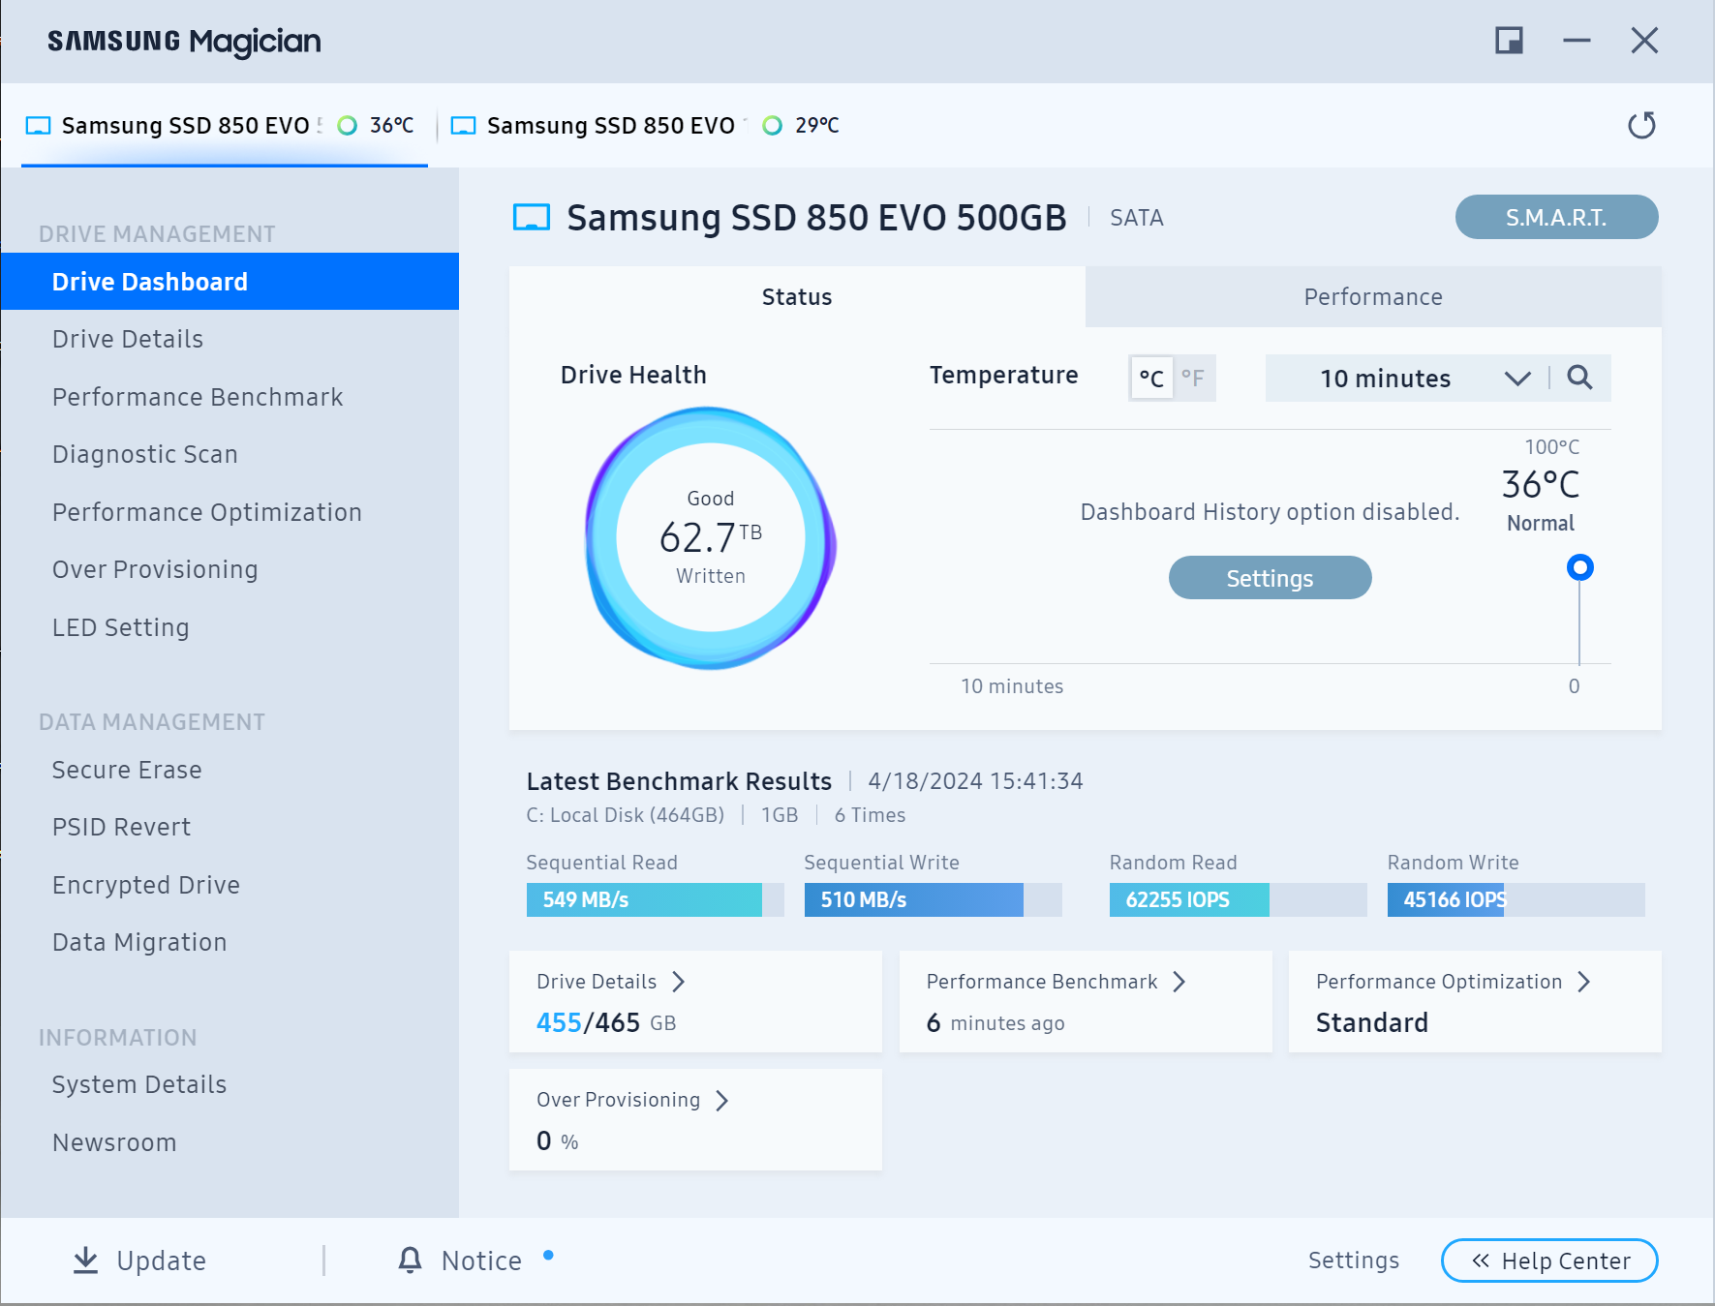Click the Random Write 45166 IOPS bar

coord(1516,899)
